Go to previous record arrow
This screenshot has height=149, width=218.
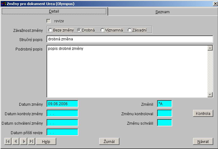(15, 141)
